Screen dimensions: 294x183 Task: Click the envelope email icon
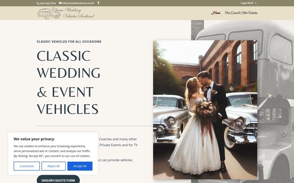coord(60,3)
